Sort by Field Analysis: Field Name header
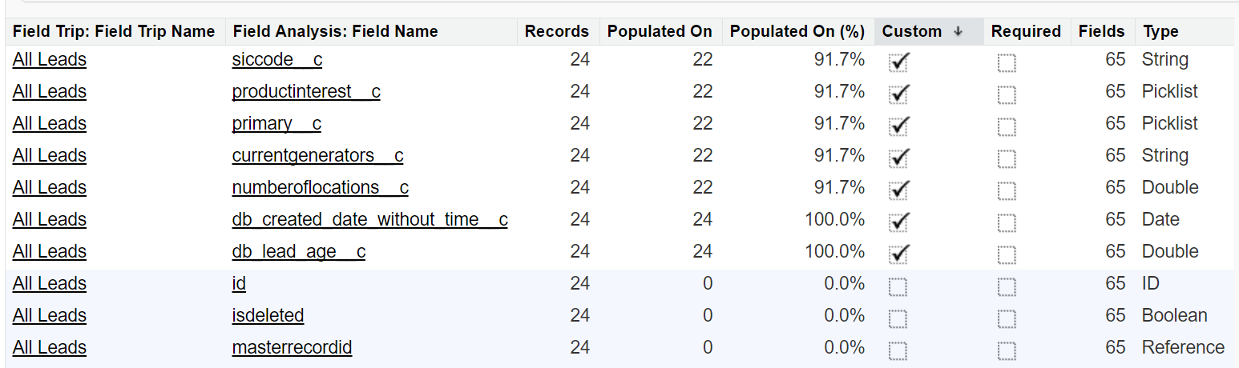The height and width of the screenshot is (368, 1239). click(x=335, y=32)
